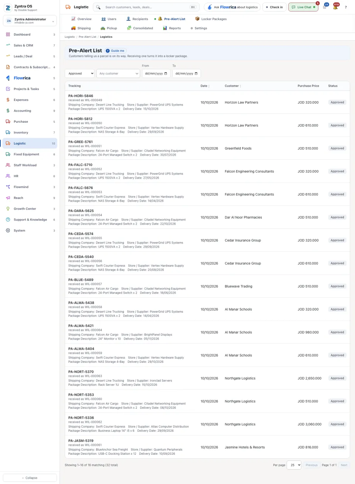
Task: Click the To date calendar icon
Action: click(196, 73)
